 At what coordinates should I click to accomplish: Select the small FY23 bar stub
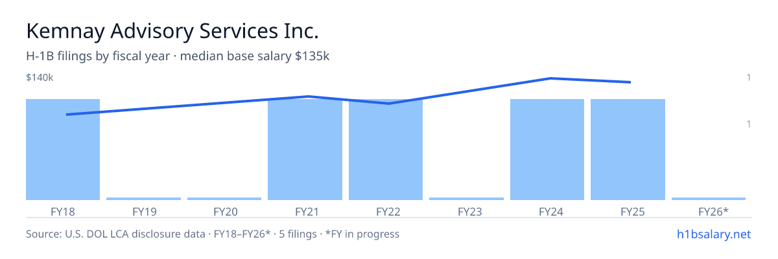pyautogui.click(x=467, y=199)
